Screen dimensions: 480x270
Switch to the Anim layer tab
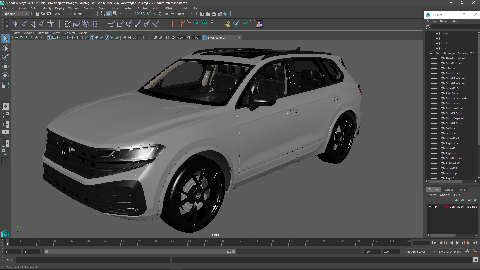(462, 190)
